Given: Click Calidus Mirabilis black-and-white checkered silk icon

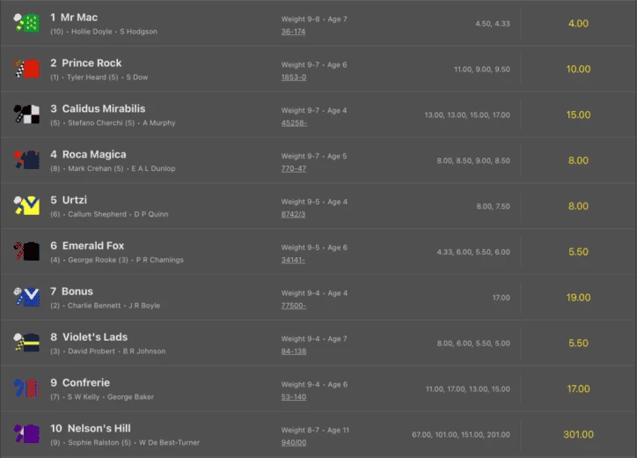Looking at the screenshot, I should point(26,114).
